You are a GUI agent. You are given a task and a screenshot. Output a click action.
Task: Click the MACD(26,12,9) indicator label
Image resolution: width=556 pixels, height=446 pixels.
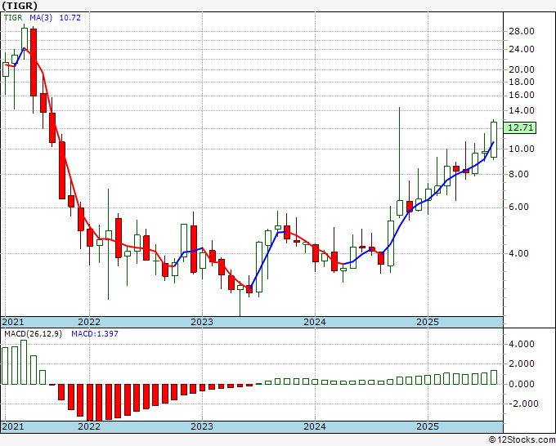pos(33,334)
